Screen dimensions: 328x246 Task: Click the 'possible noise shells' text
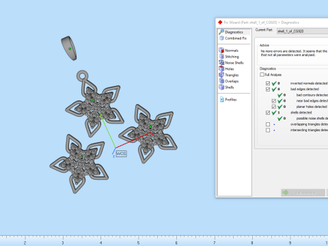point(312,118)
